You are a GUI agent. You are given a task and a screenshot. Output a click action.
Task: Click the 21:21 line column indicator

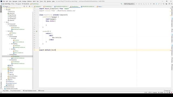146,92
